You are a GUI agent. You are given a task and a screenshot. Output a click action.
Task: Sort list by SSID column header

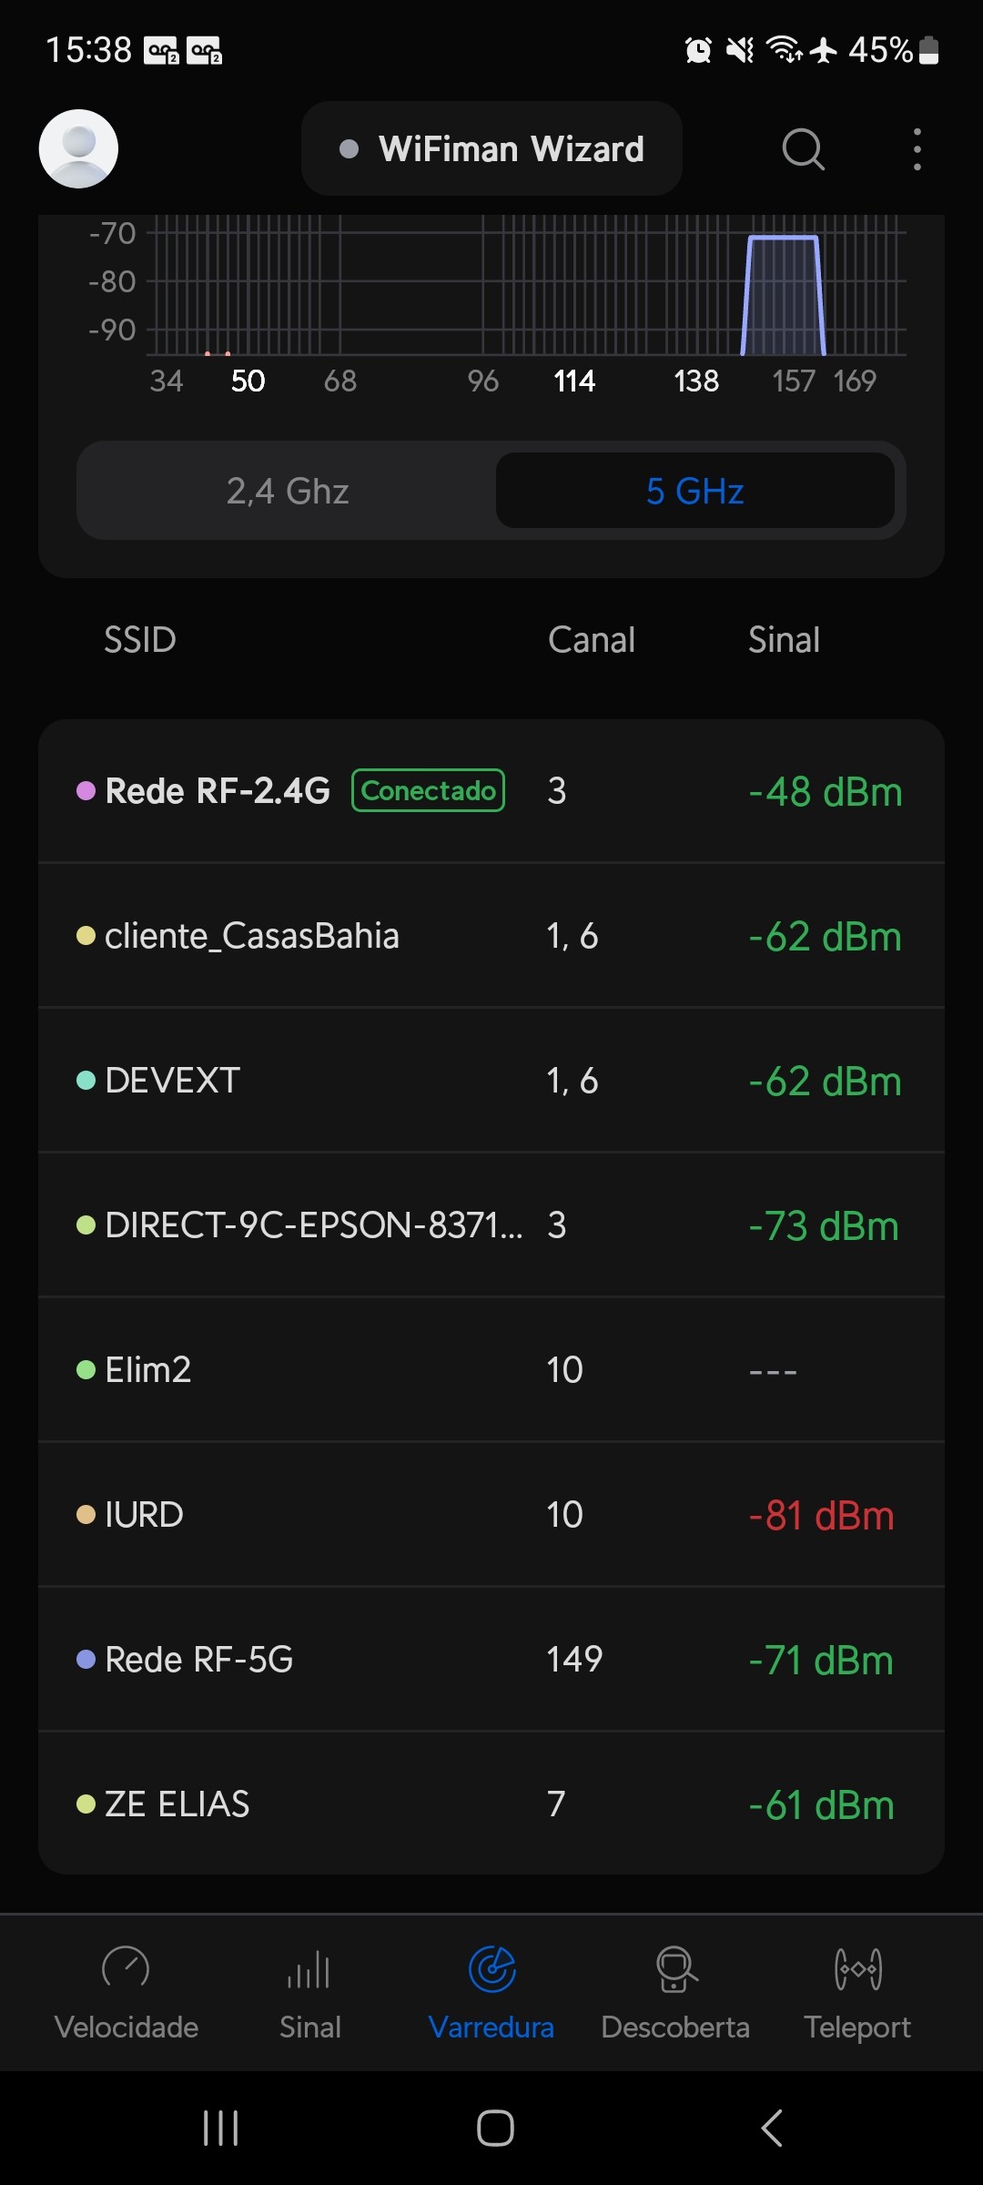click(140, 640)
